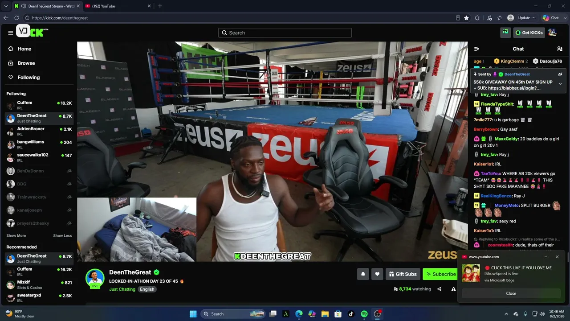Open the browser extensions puzzle icon

pos(477,18)
